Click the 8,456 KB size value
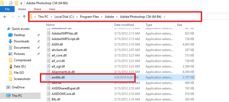The image size is (229, 102). pyautogui.click(x=188, y=72)
